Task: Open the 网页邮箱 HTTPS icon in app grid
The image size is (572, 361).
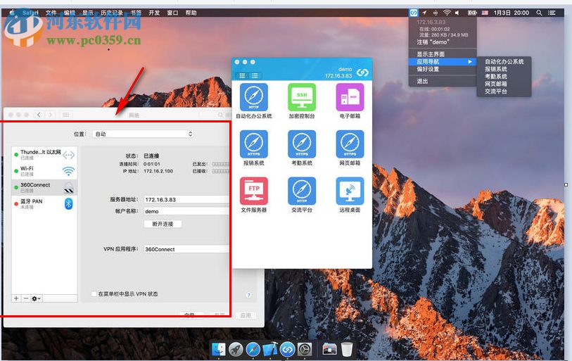Action: [x=350, y=144]
